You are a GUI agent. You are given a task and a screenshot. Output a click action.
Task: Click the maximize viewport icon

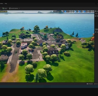(93, 12)
